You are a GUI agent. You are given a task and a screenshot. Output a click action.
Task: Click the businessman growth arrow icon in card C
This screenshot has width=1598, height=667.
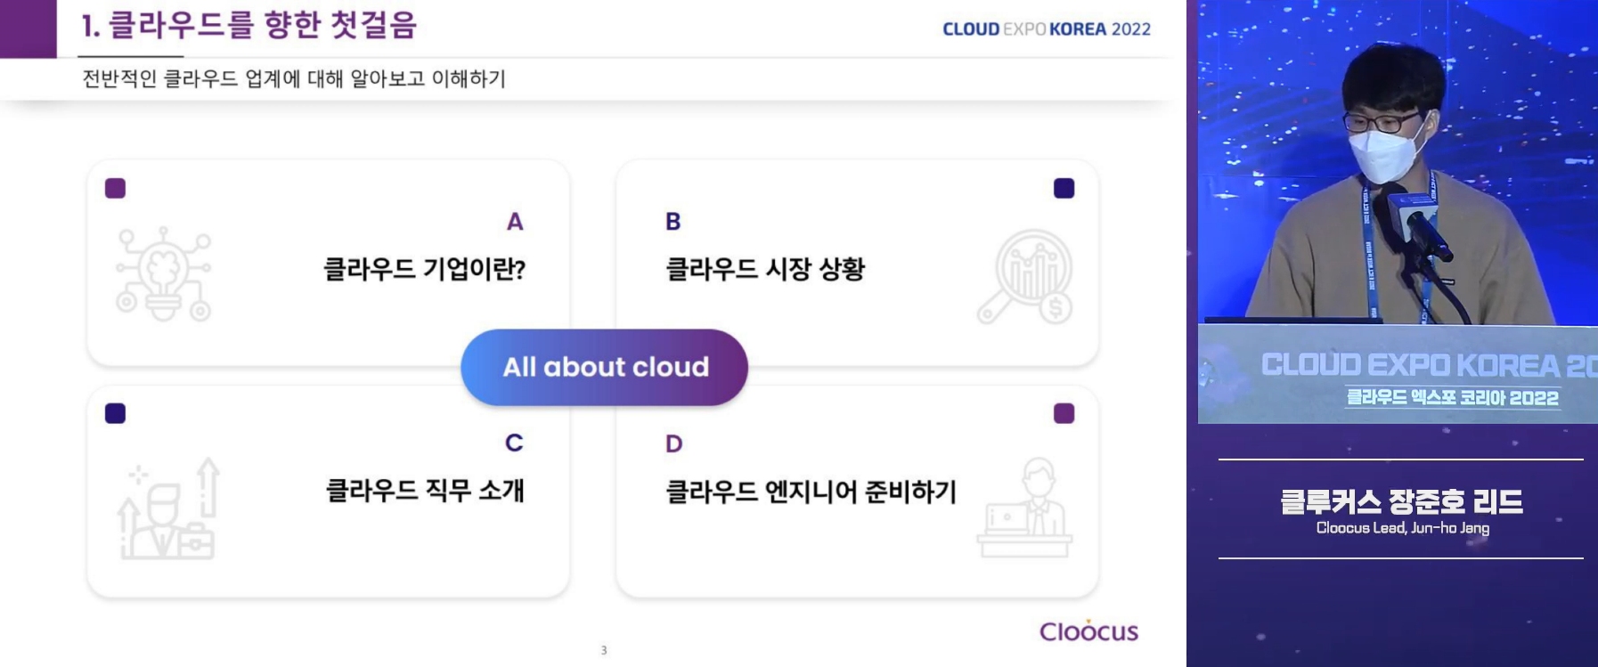click(x=168, y=508)
